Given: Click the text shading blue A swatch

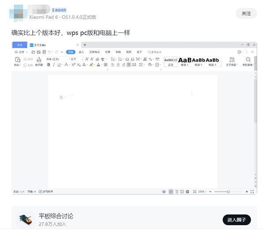Looking at the screenshot, I should pyautogui.click(x=98, y=65).
